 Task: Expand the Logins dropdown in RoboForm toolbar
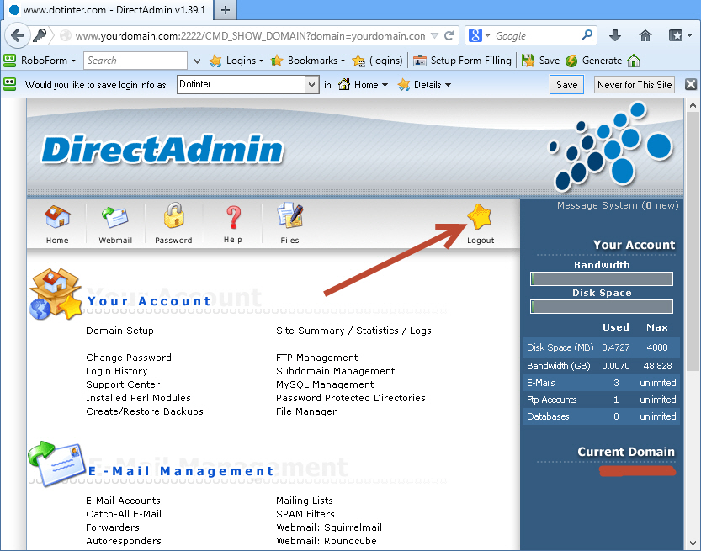tap(261, 61)
